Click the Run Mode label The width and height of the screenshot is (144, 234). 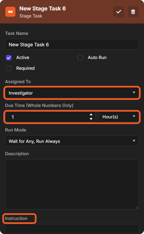(15, 130)
